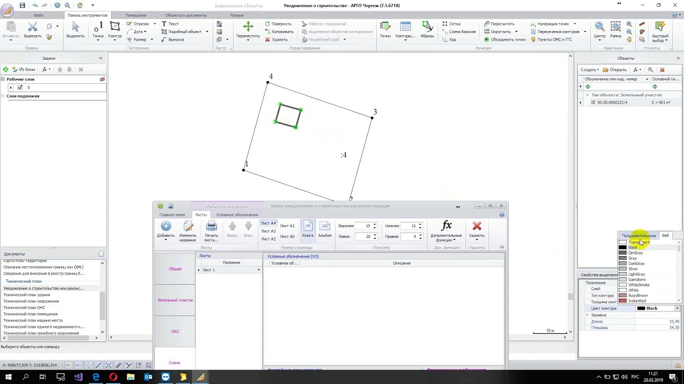Select the Лист А3 page size
This screenshot has height=384, width=684.
tap(268, 231)
